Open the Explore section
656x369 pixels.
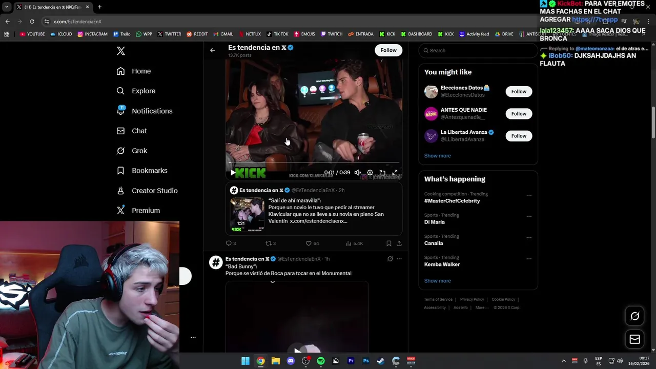tap(136, 91)
